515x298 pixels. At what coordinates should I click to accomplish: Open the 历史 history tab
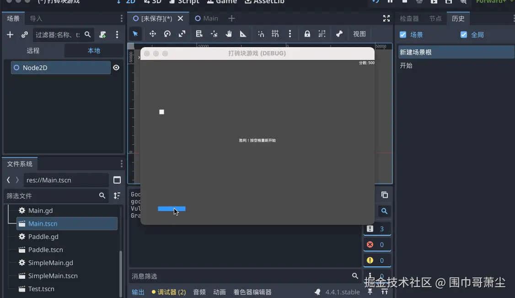458,18
